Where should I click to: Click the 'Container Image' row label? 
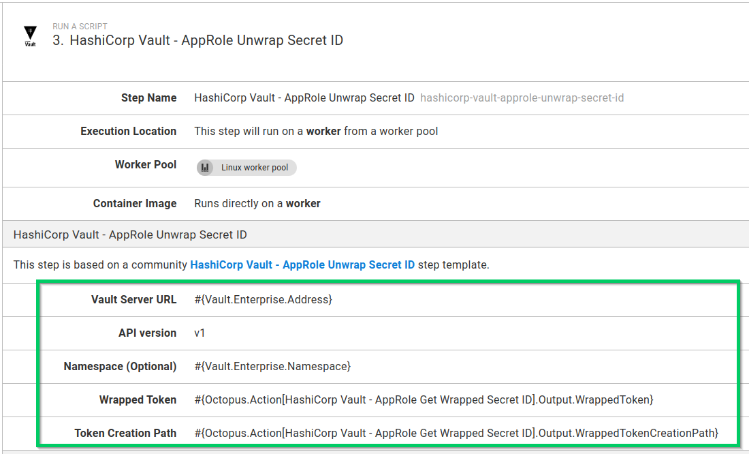134,203
